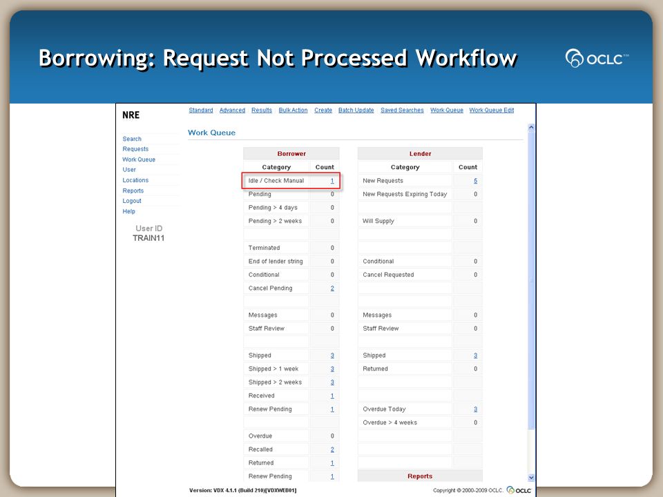Open Borrower Shipped count link
The image size is (663, 497).
[x=332, y=355]
